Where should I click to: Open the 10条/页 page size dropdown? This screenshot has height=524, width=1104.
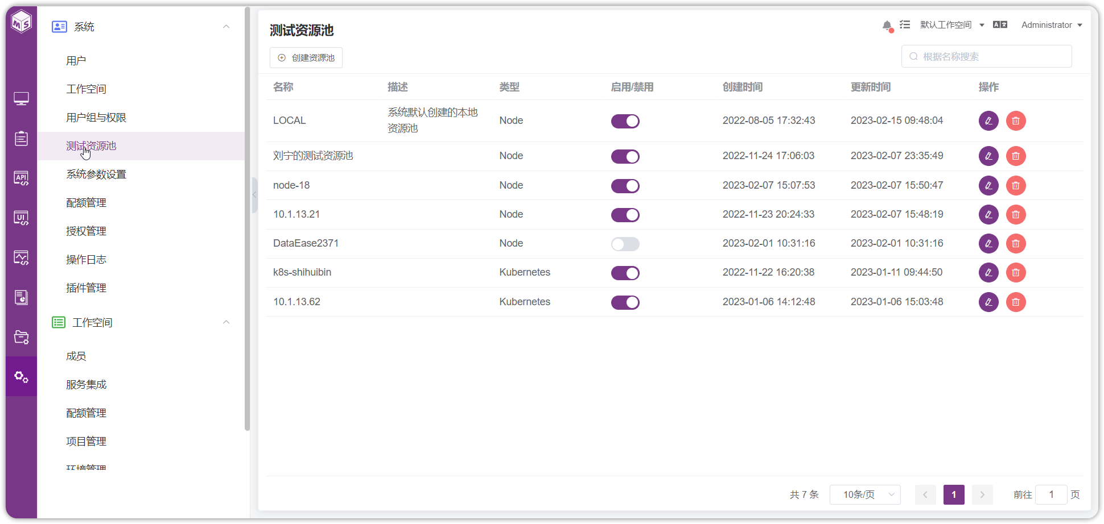[865, 494]
